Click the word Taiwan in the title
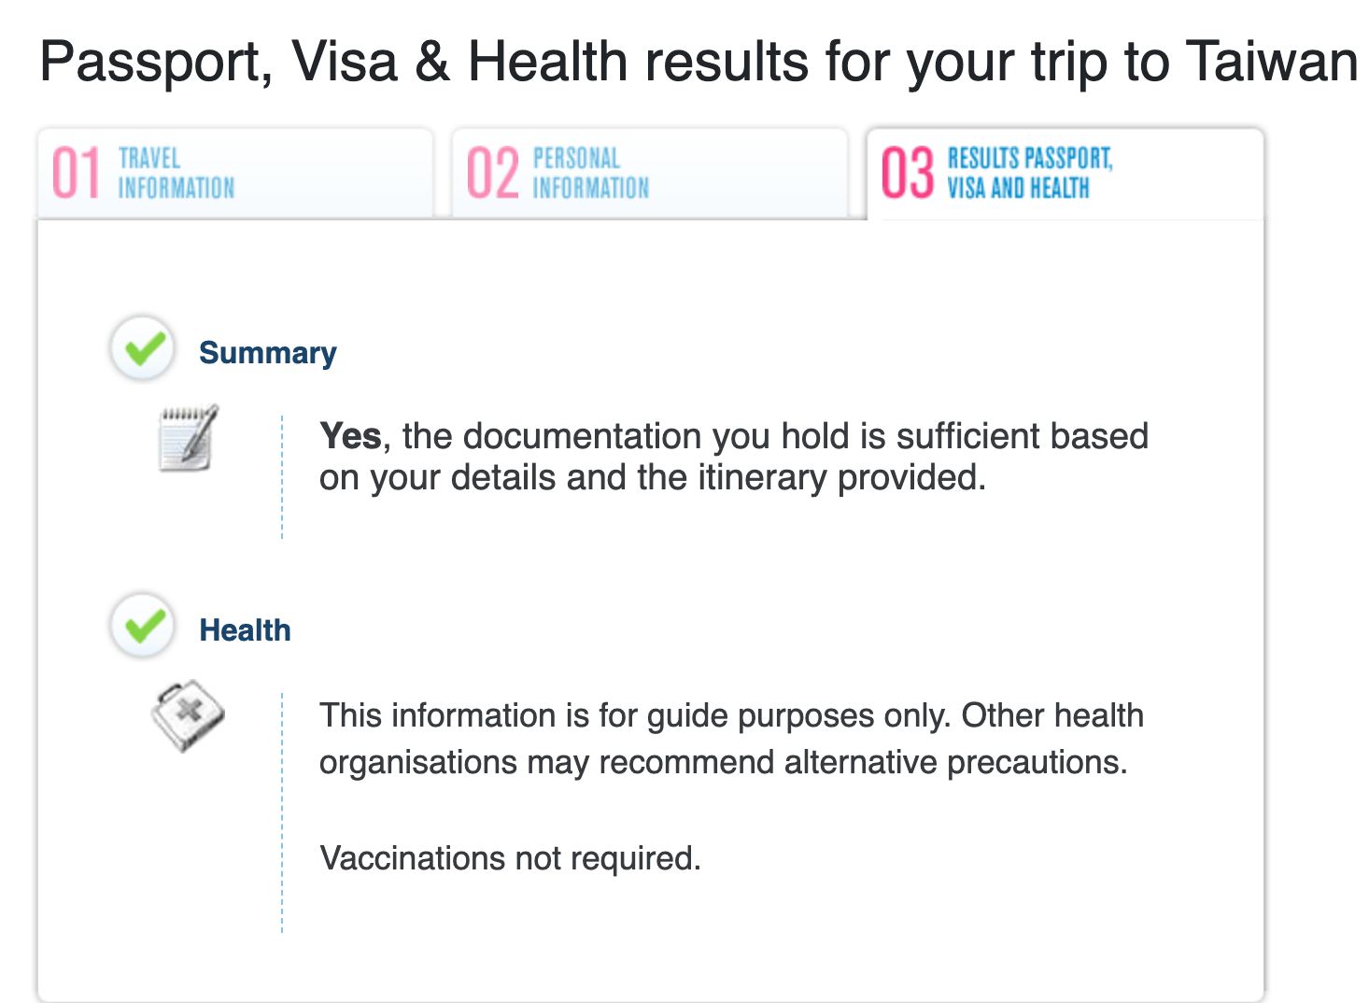Image resolution: width=1369 pixels, height=1003 pixels. tap(1271, 62)
